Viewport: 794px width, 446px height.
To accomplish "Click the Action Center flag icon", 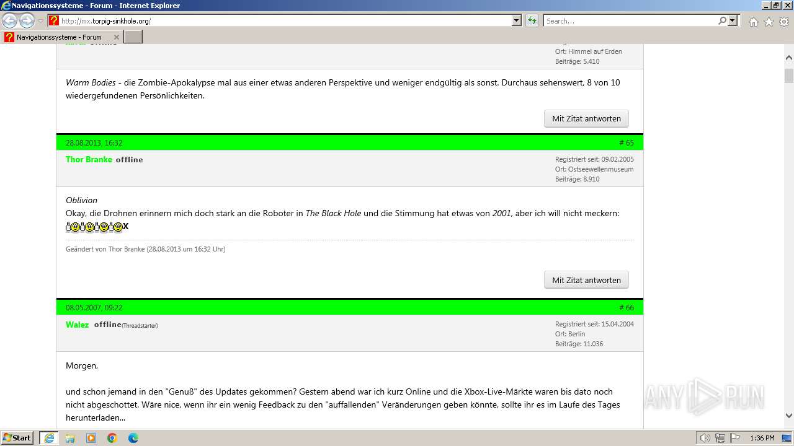I will coord(736,438).
